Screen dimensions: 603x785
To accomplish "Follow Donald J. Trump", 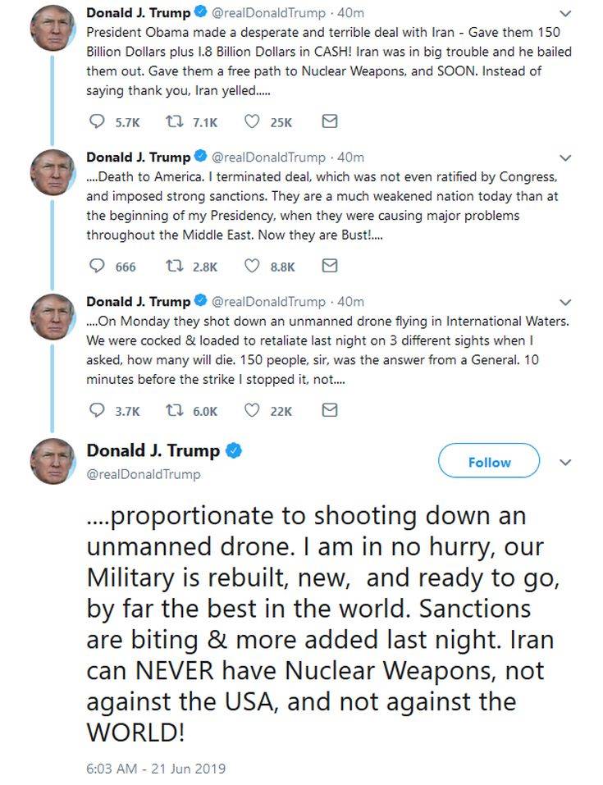I will (x=489, y=462).
